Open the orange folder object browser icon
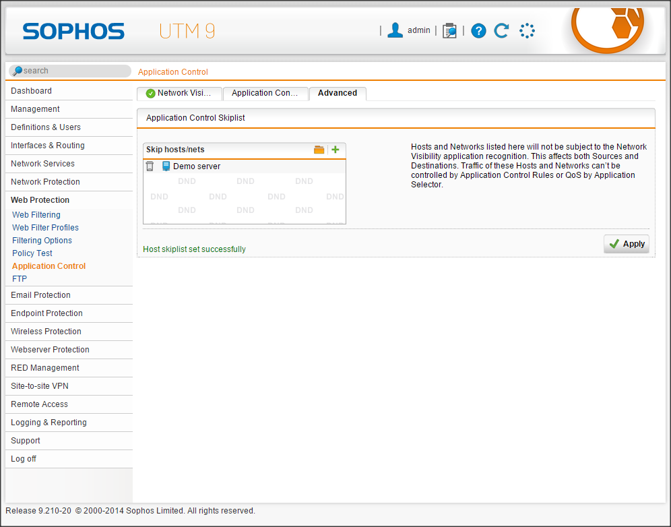Viewport: 671px width, 527px height. [x=319, y=150]
